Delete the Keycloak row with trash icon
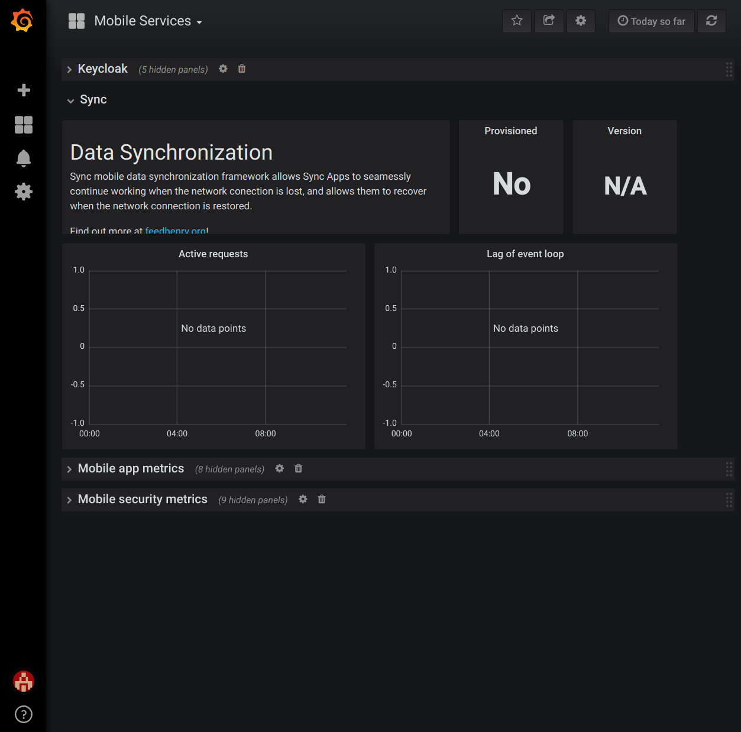 pyautogui.click(x=242, y=69)
